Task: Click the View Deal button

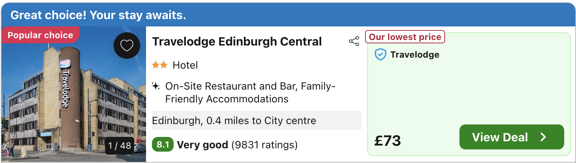Action: tap(511, 137)
